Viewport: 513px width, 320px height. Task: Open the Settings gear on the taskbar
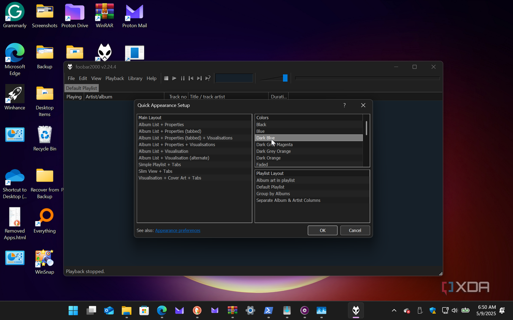250,311
